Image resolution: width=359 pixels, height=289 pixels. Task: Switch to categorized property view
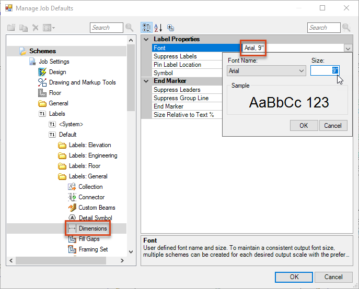146,28
